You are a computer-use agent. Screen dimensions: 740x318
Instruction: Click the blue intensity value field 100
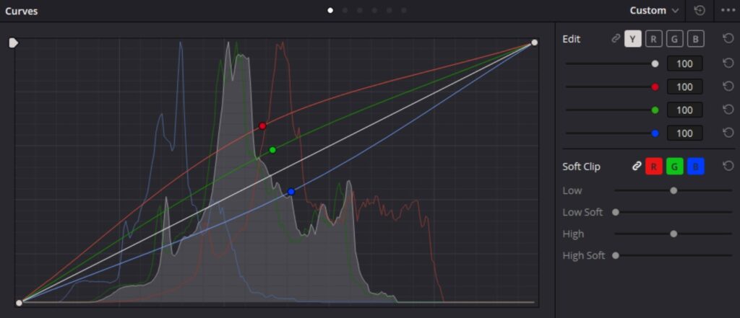point(684,133)
